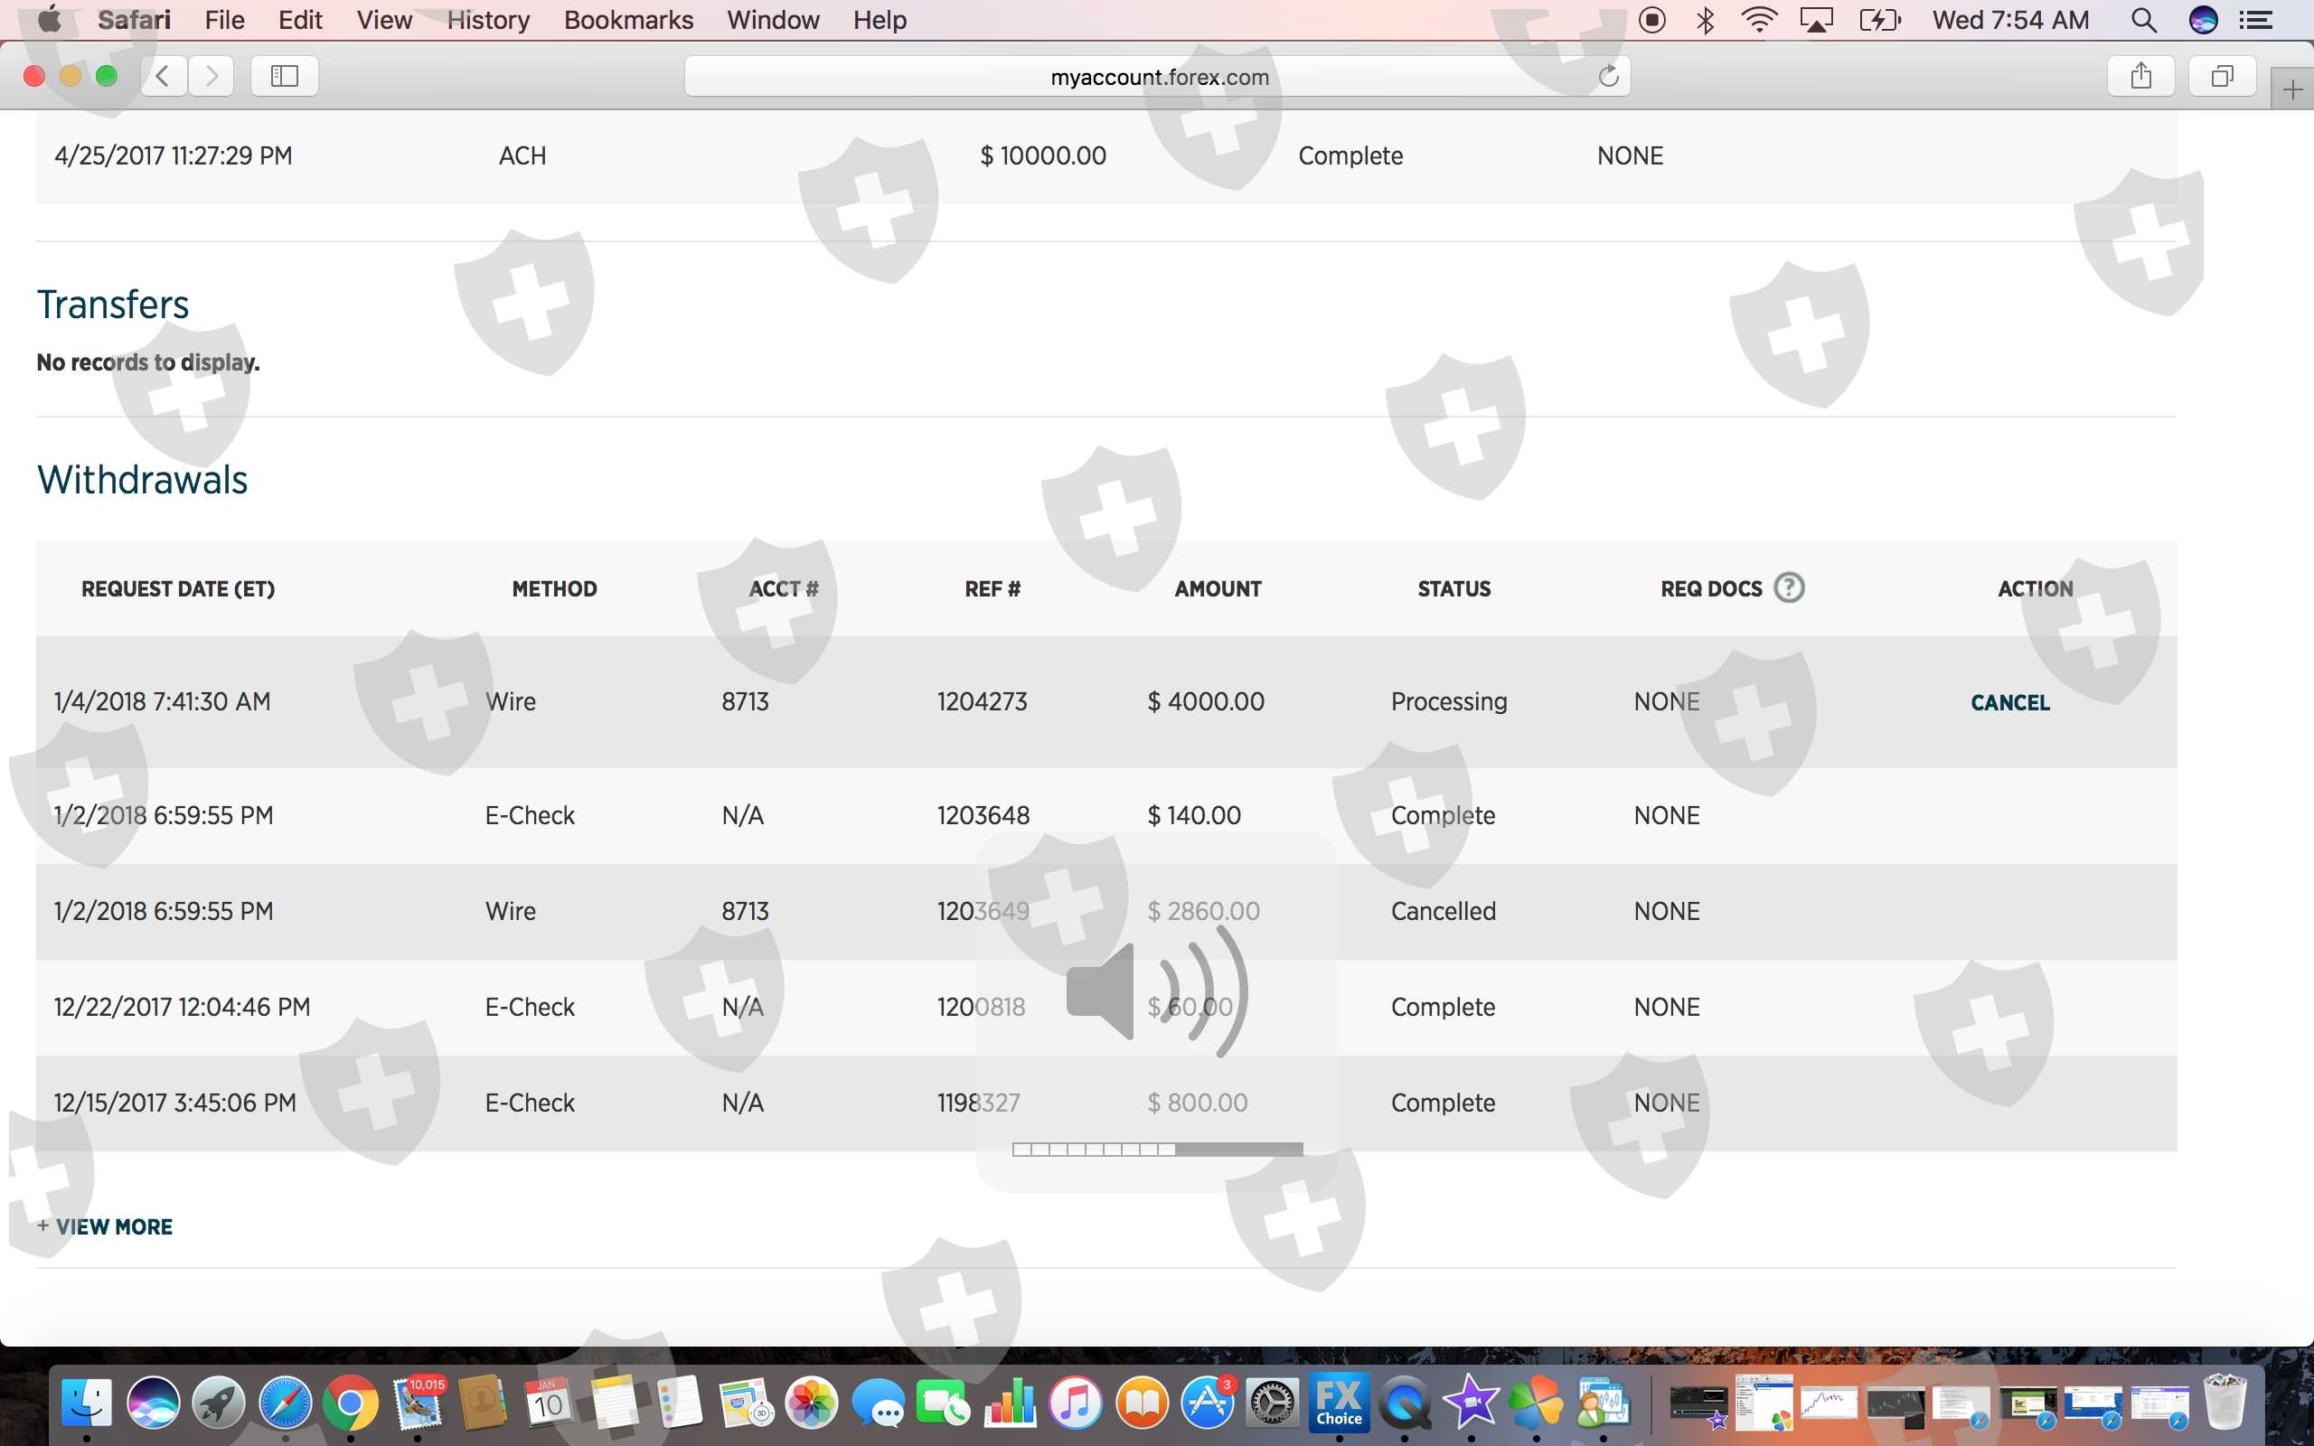The image size is (2314, 1446).
Task: Show the tab overview
Action: pos(2222,77)
